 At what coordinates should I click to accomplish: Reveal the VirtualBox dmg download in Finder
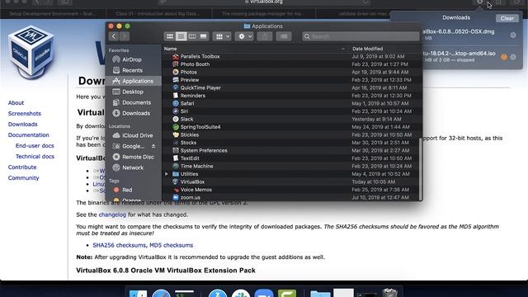click(513, 35)
